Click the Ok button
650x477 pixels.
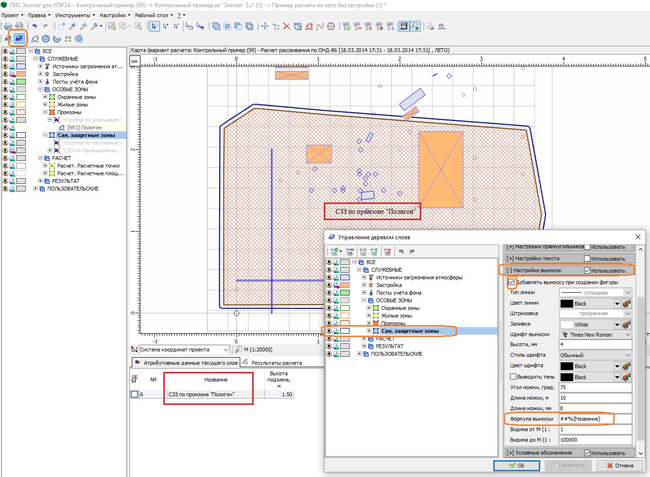click(516, 466)
